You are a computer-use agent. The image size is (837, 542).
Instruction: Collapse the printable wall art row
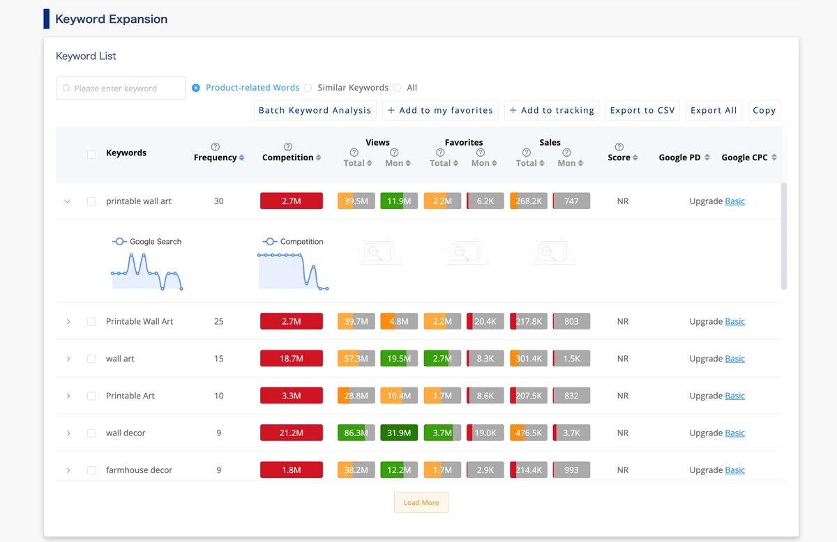[68, 201]
